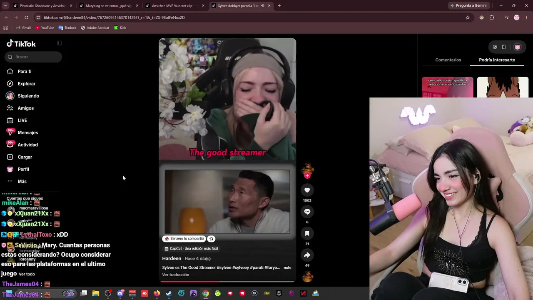
Task: Open the Zenzero lo compartió chip
Action: pyautogui.click(x=184, y=239)
